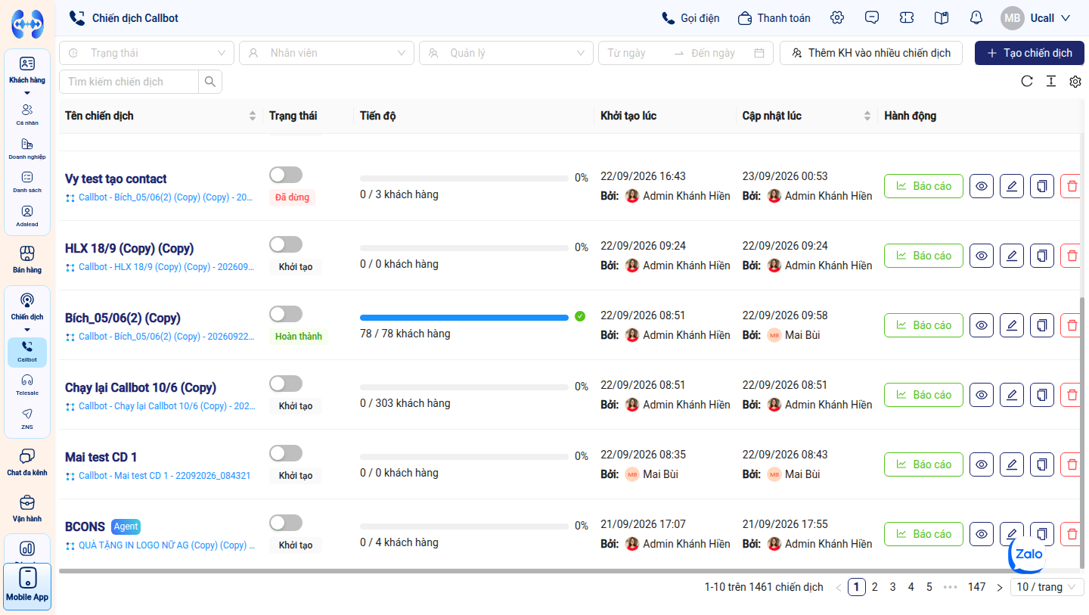The width and height of the screenshot is (1089, 615).
Task: Edit the HLX 18/9 (Copy) (Copy) campaign
Action: [x=1012, y=256]
